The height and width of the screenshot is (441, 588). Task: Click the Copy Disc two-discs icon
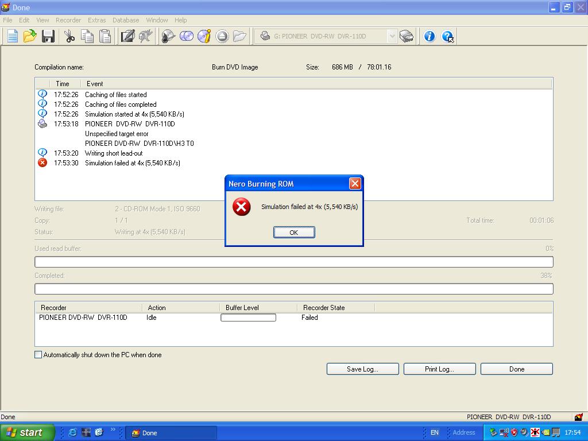(187, 36)
